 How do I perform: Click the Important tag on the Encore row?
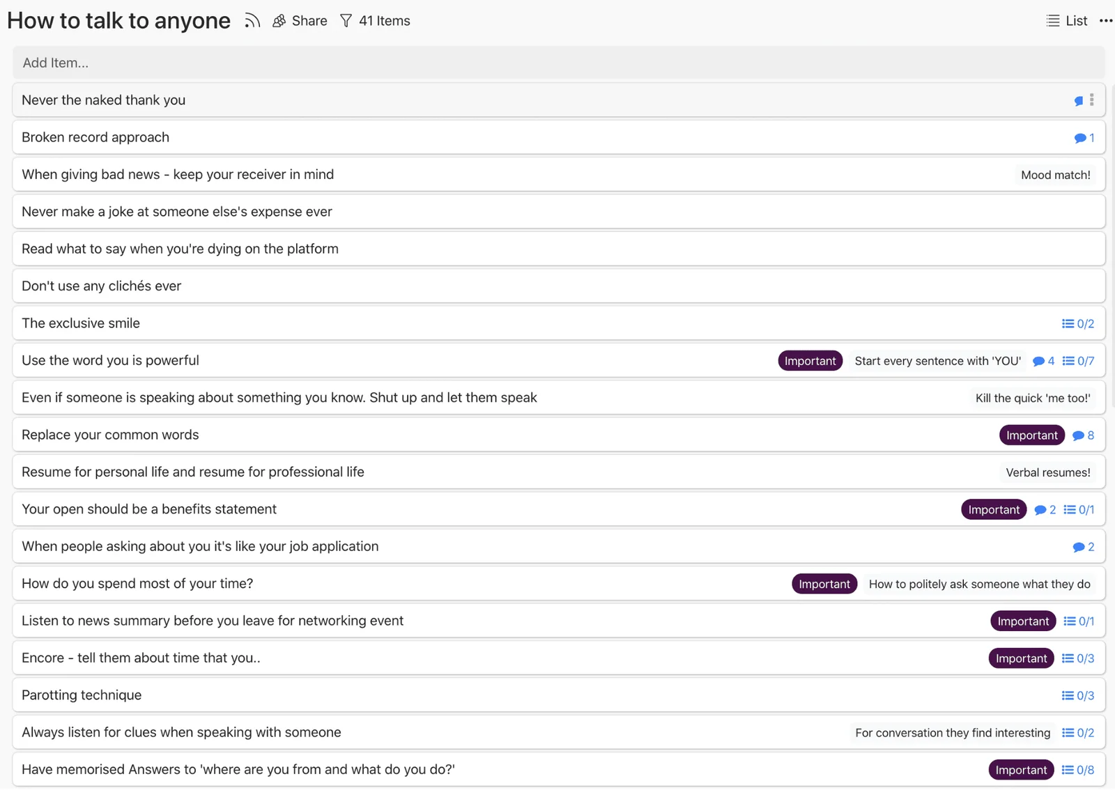coord(1022,658)
